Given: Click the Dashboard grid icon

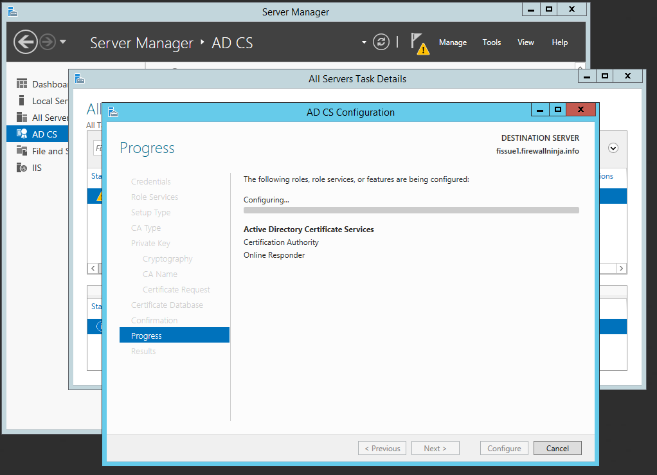Looking at the screenshot, I should (x=22, y=84).
